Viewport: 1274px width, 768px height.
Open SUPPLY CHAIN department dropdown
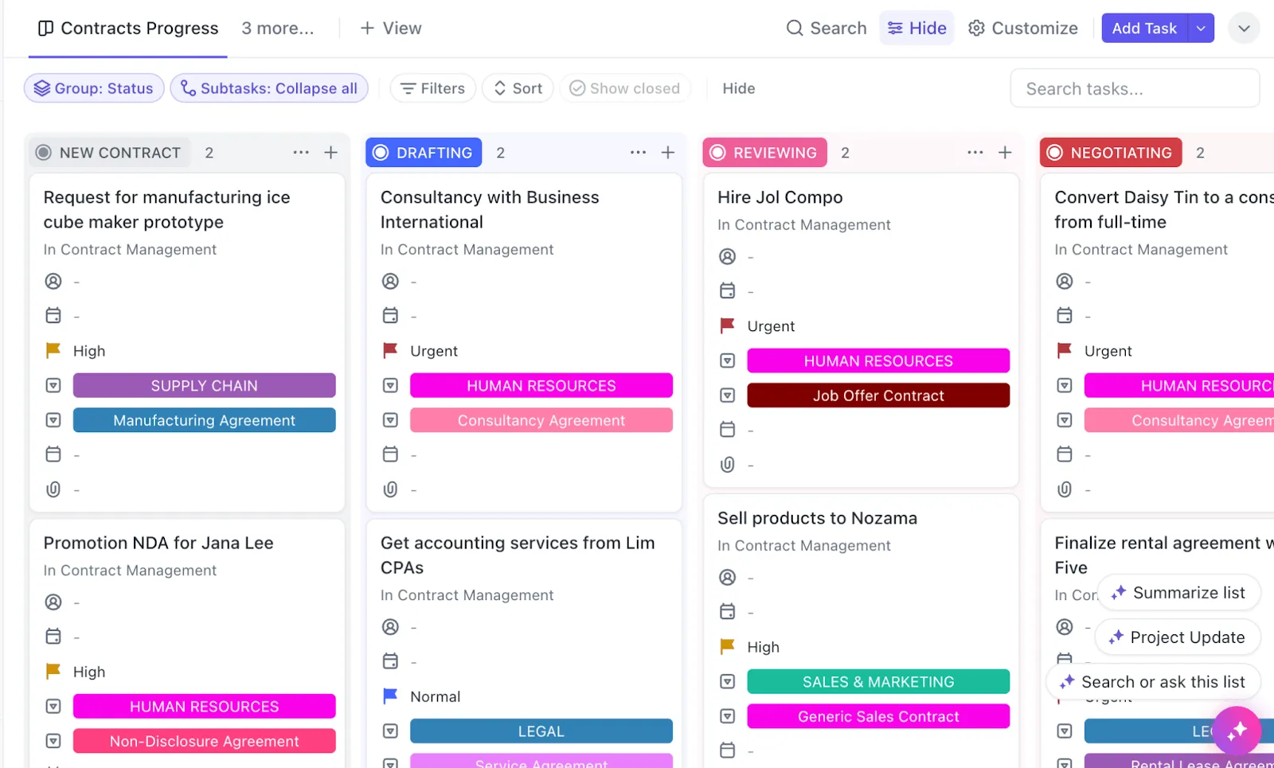[205, 386]
